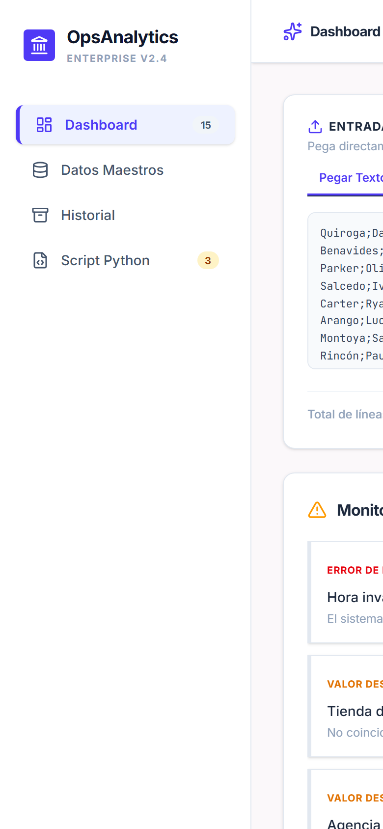Click the ENTERPRISE V2.4 version label

[117, 58]
